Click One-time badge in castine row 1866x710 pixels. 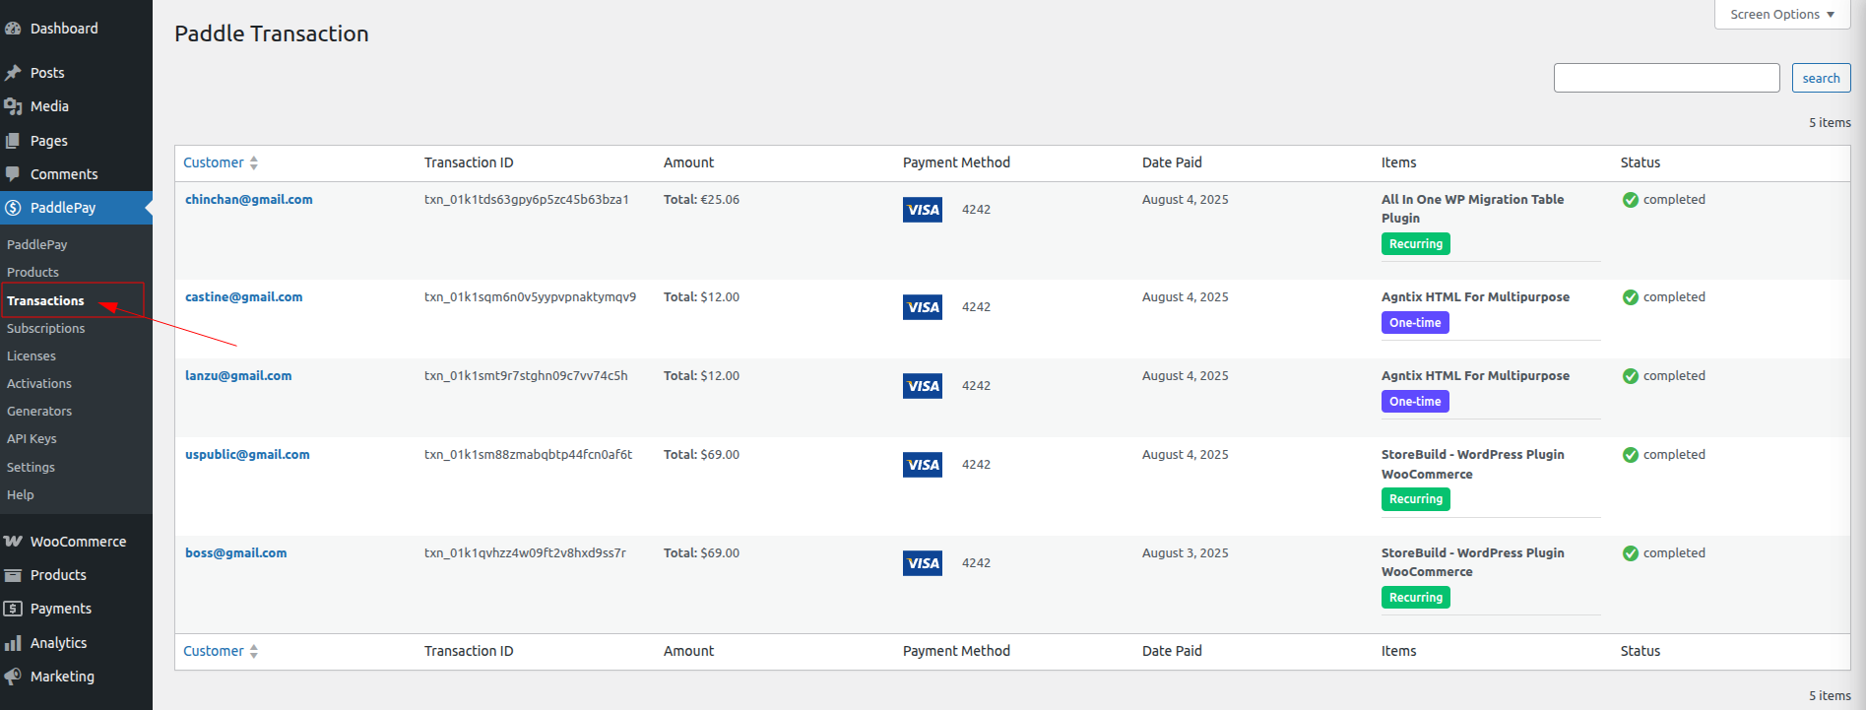pos(1415,323)
